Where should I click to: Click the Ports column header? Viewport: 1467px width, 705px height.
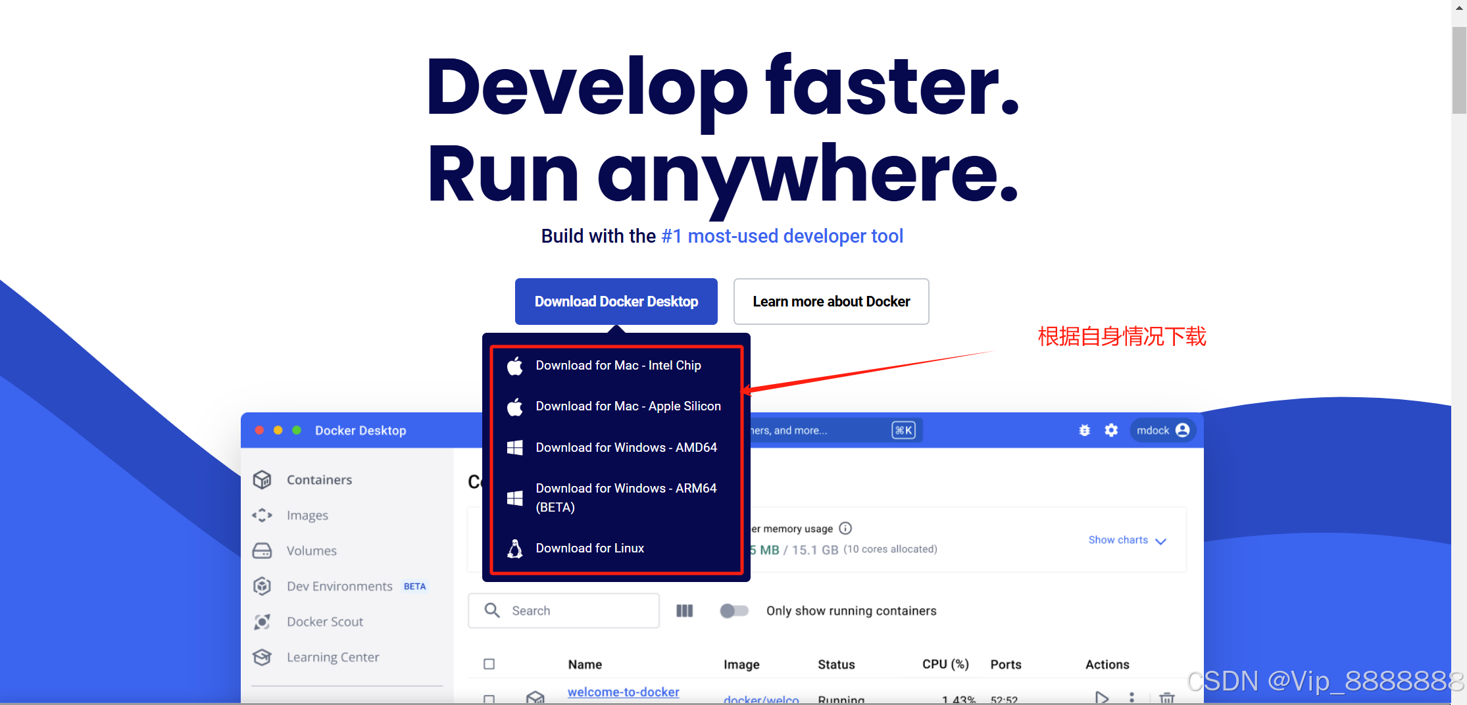(1006, 665)
